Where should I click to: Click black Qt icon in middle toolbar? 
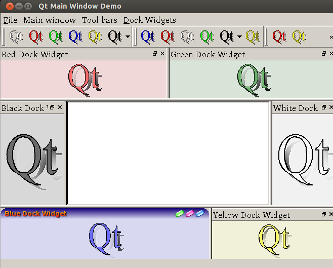227,37
